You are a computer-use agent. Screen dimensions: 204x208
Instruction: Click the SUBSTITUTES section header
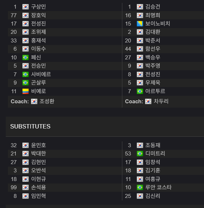[30, 126]
